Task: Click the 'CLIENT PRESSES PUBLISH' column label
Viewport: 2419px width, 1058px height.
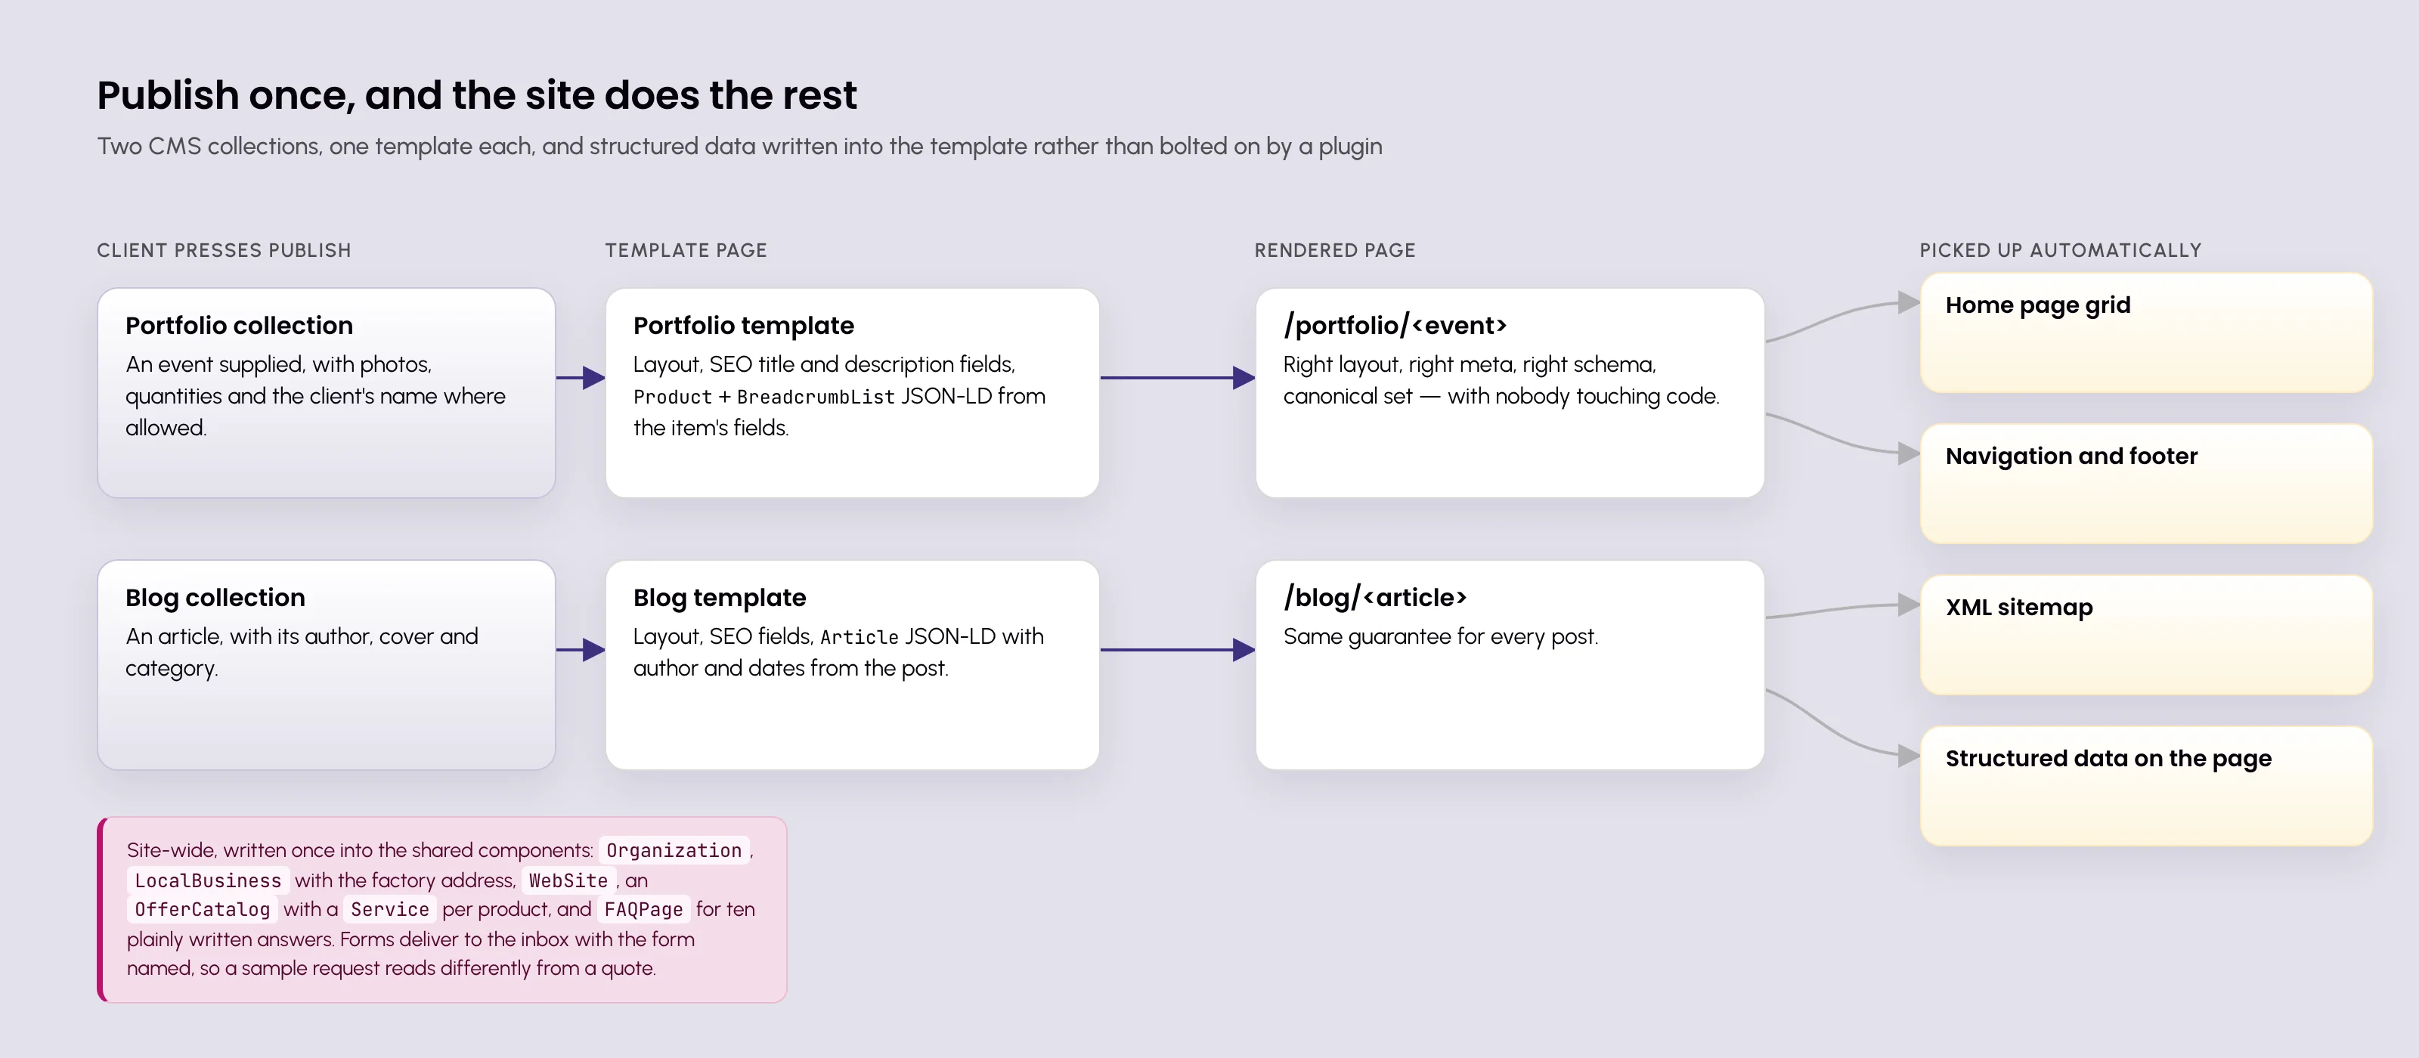Action: [224, 249]
